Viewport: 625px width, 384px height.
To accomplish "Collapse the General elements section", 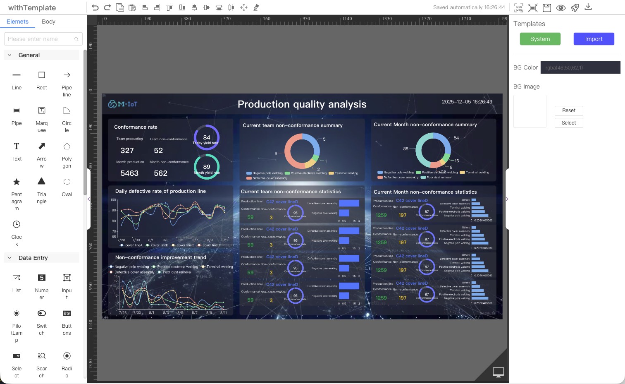I will [10, 55].
